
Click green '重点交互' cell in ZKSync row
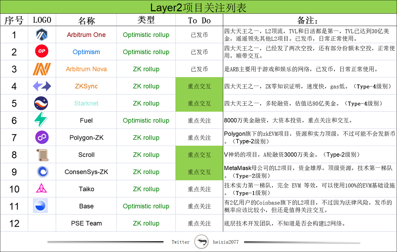pos(199,86)
